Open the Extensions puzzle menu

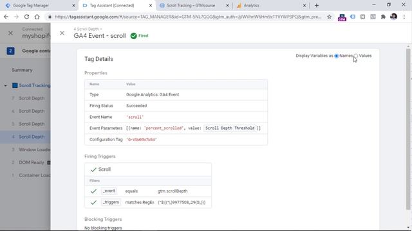(383, 17)
